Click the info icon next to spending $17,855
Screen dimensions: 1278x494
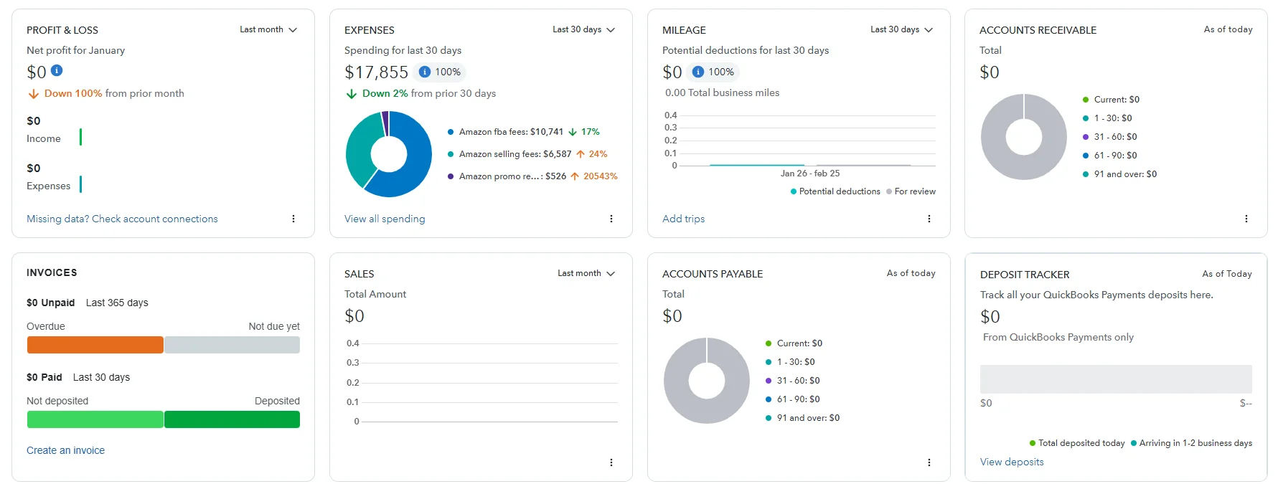coord(425,72)
